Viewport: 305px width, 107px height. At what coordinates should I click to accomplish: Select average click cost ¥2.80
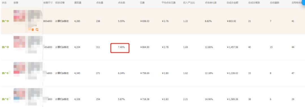click(165, 73)
